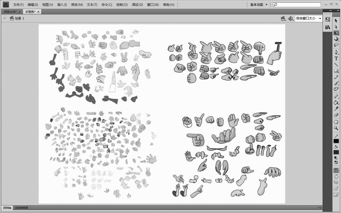Open the stroke color swatch
This screenshot has width=341, height=213.
click(336, 141)
